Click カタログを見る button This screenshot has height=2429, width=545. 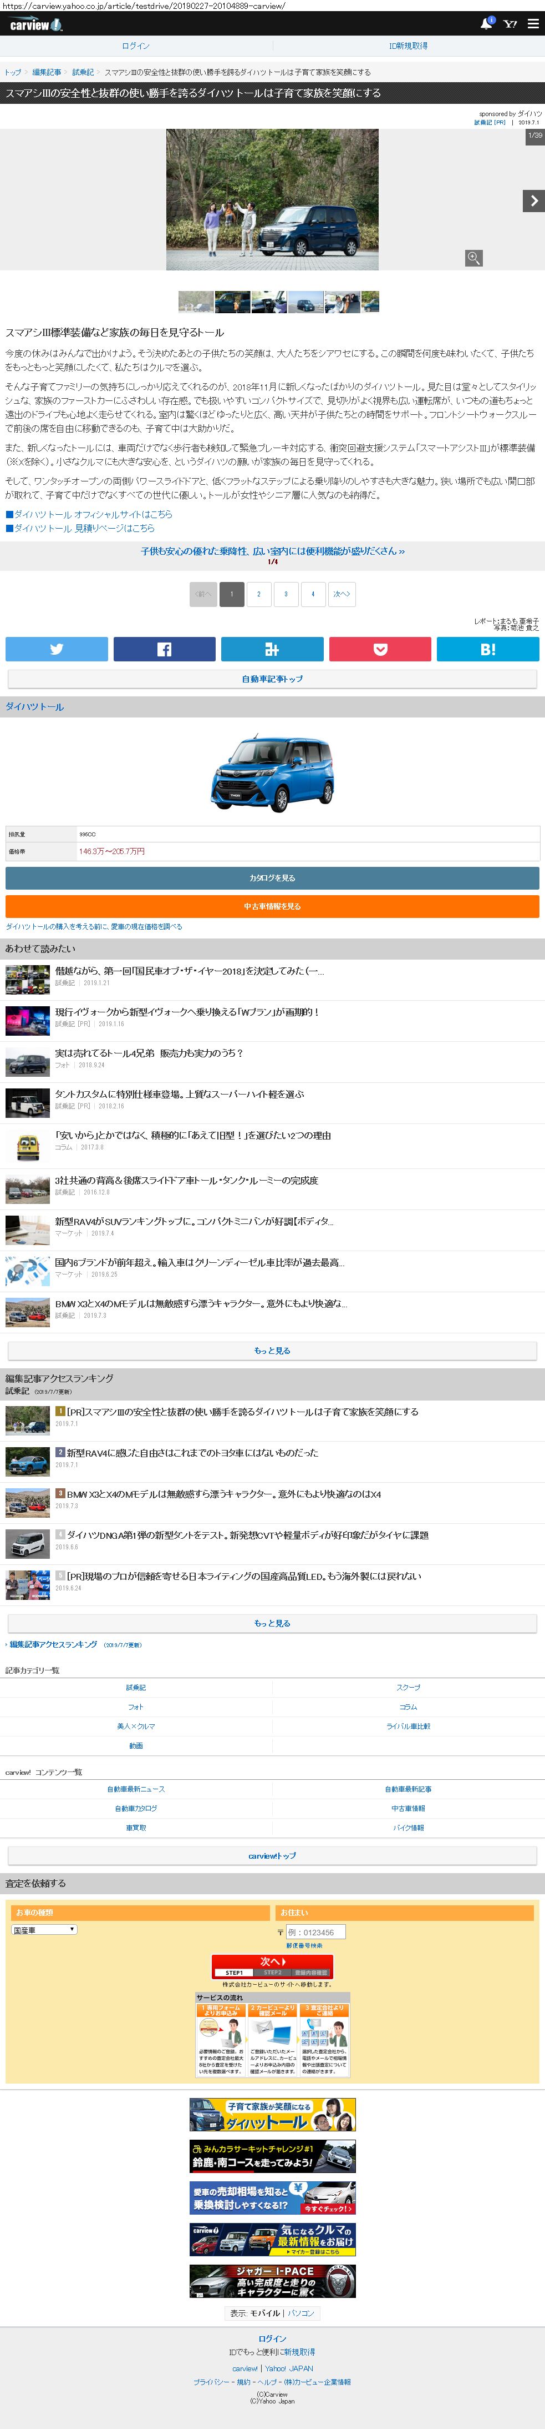[x=272, y=878]
